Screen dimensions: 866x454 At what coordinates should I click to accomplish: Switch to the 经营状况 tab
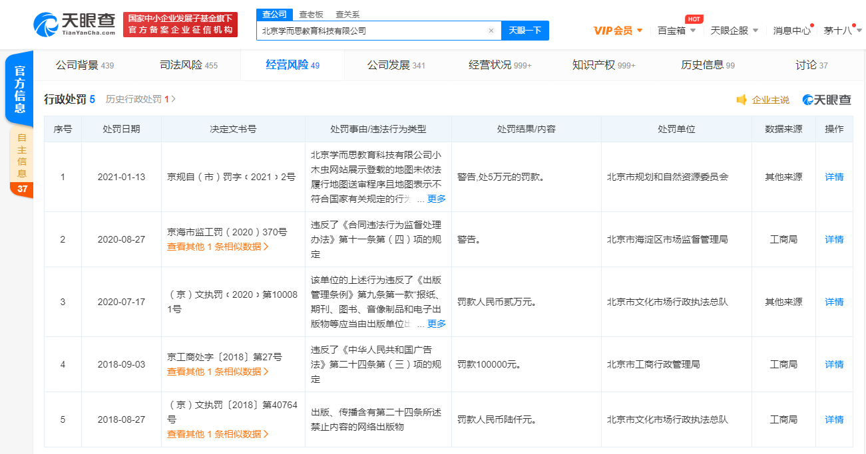pyautogui.click(x=500, y=65)
